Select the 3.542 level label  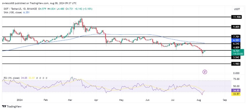236,57
